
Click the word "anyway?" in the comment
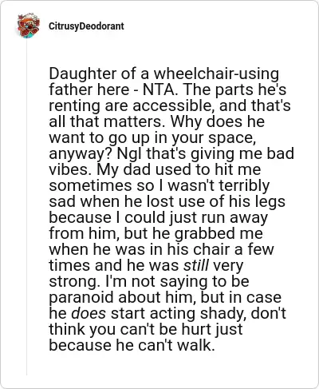pyautogui.click(x=77, y=153)
